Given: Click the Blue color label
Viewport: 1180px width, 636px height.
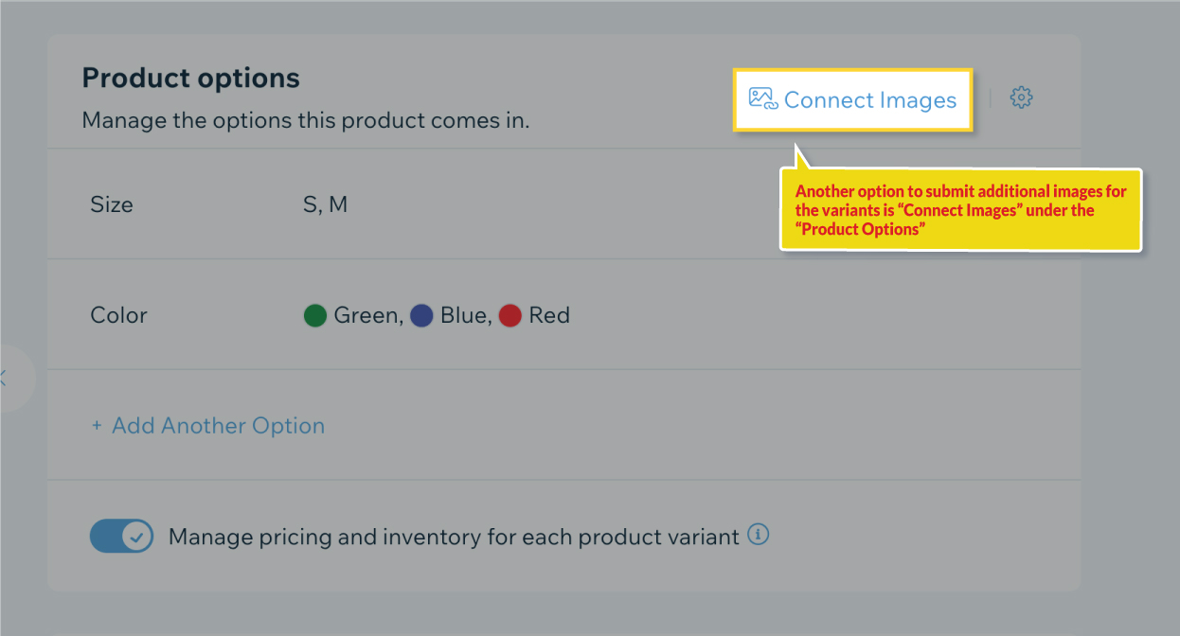Looking at the screenshot, I should coord(466,315).
